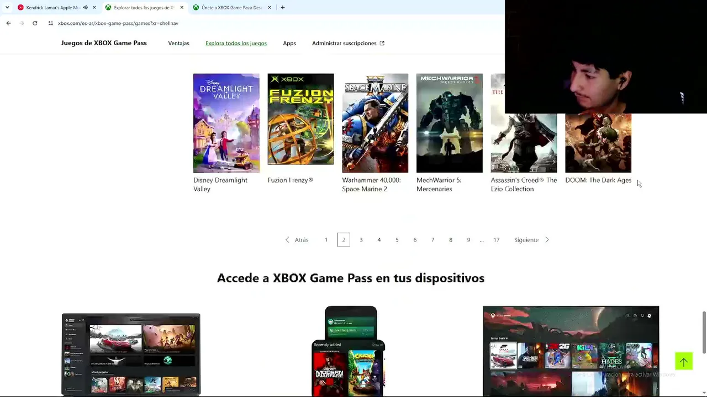Click the mobile phone Game Pass image
This screenshot has width=707, height=397.
click(x=349, y=351)
